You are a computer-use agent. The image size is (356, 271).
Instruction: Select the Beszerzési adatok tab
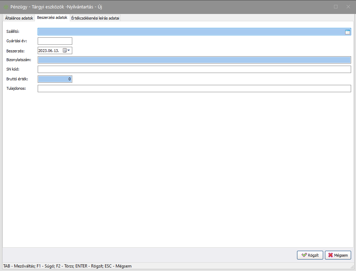click(52, 18)
